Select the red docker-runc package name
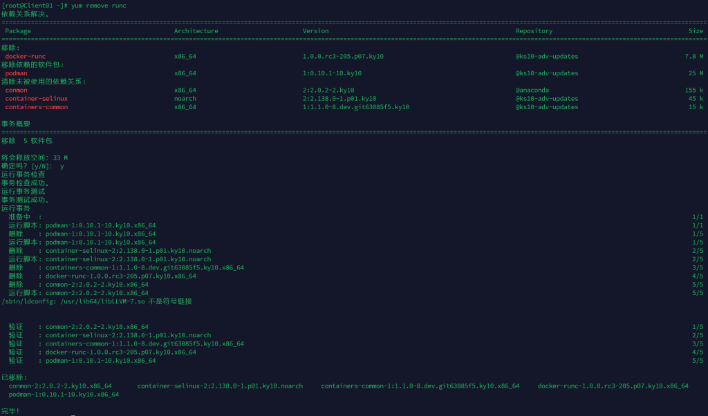The width and height of the screenshot is (708, 416). 26,56
